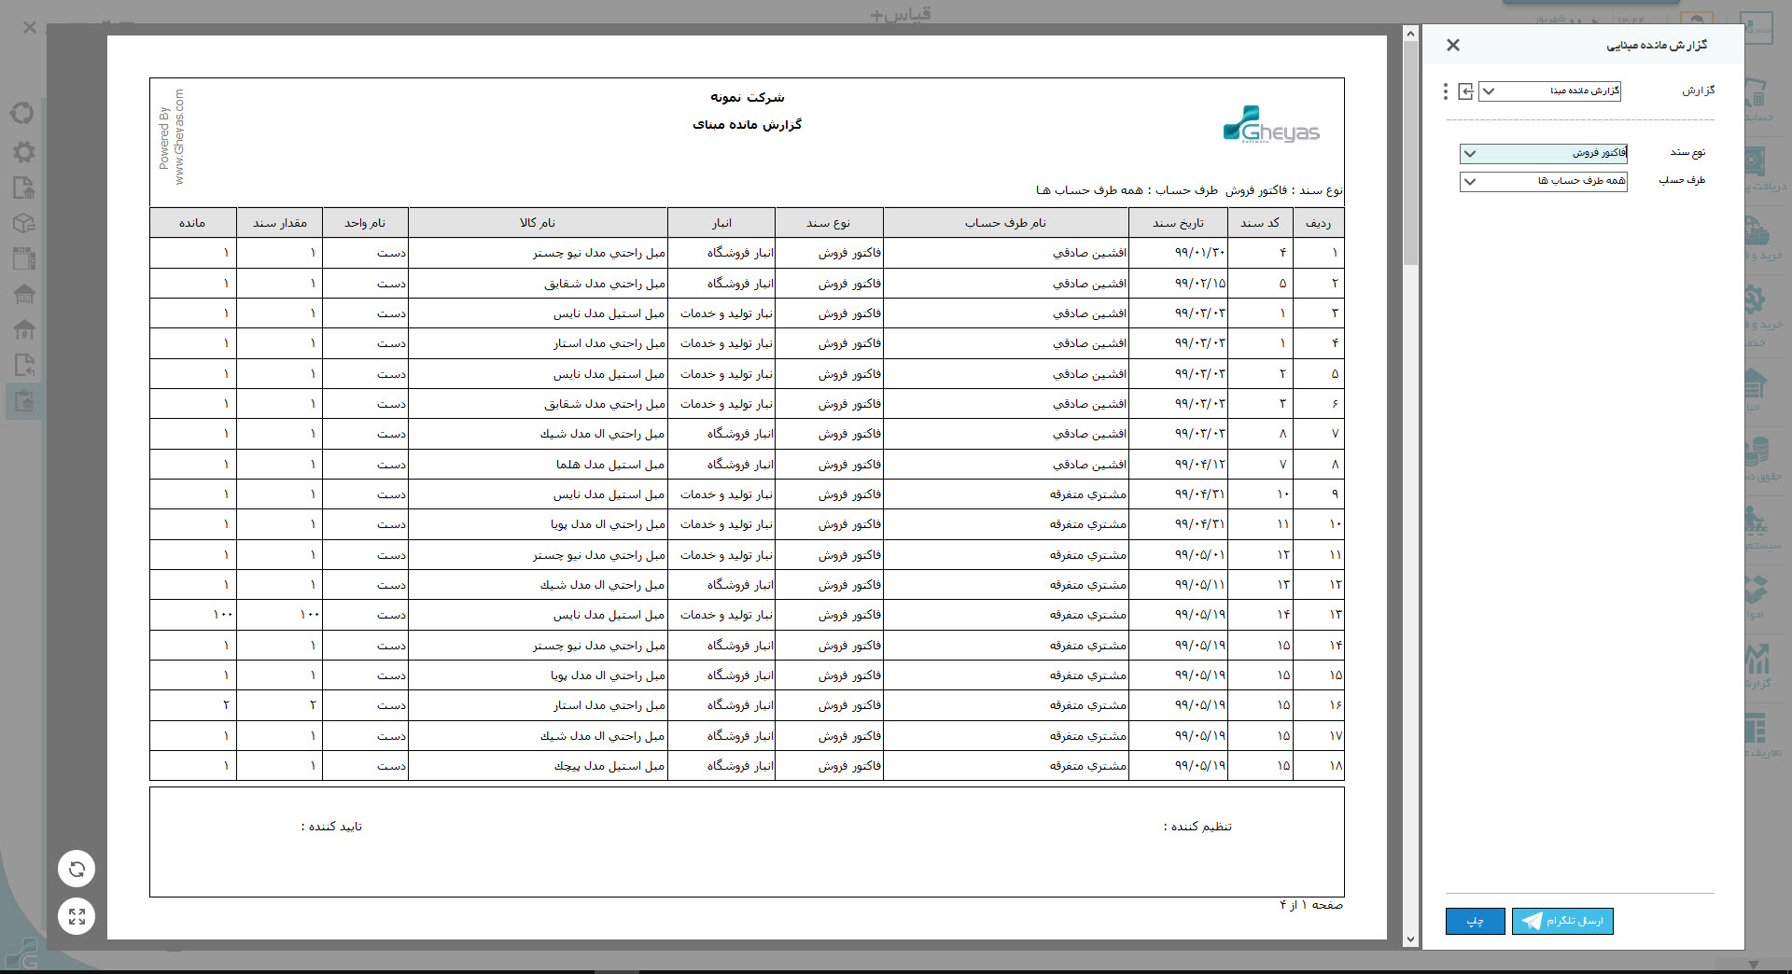Close the report preview with the top-left X
This screenshot has width=1792, height=974.
point(30,28)
